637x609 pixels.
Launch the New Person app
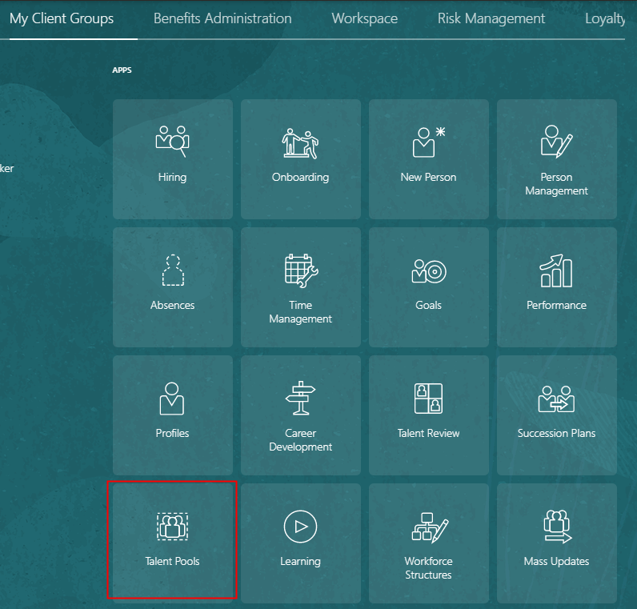click(429, 159)
